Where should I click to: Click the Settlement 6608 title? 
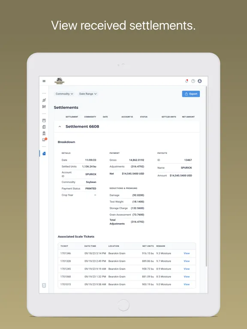click(82, 126)
